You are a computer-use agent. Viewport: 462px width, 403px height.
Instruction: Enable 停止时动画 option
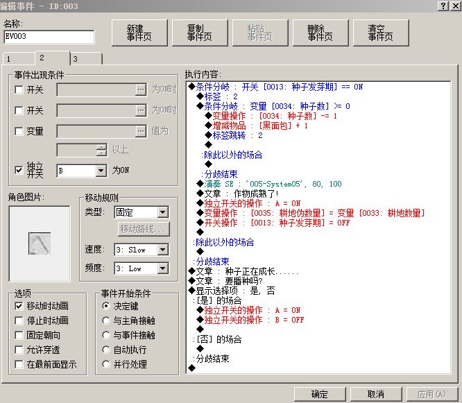pos(19,320)
